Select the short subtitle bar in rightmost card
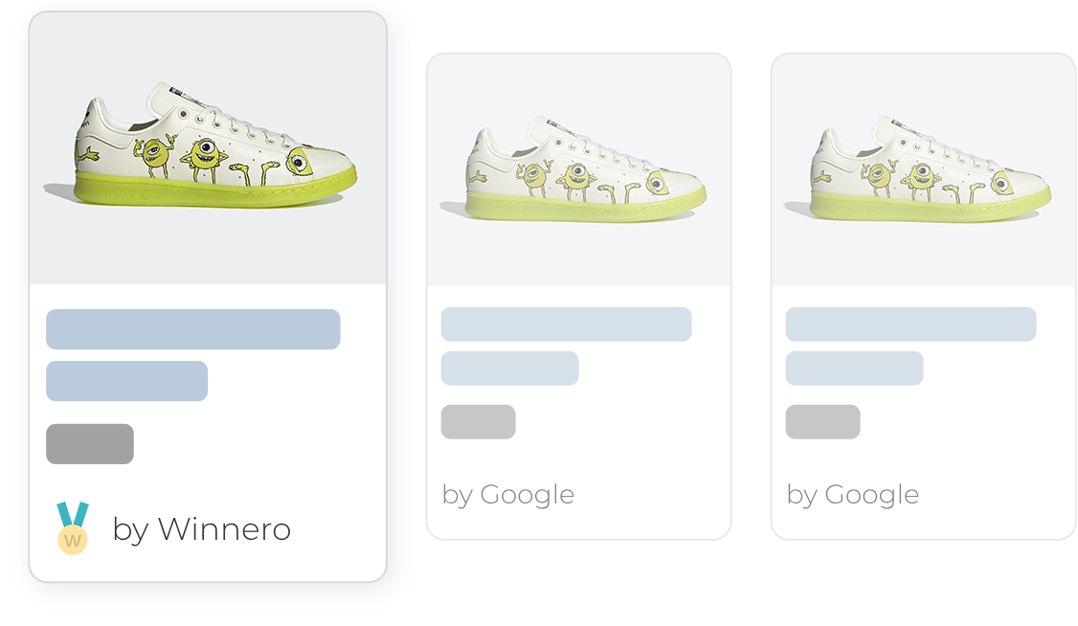1078x626 pixels. [x=855, y=369]
